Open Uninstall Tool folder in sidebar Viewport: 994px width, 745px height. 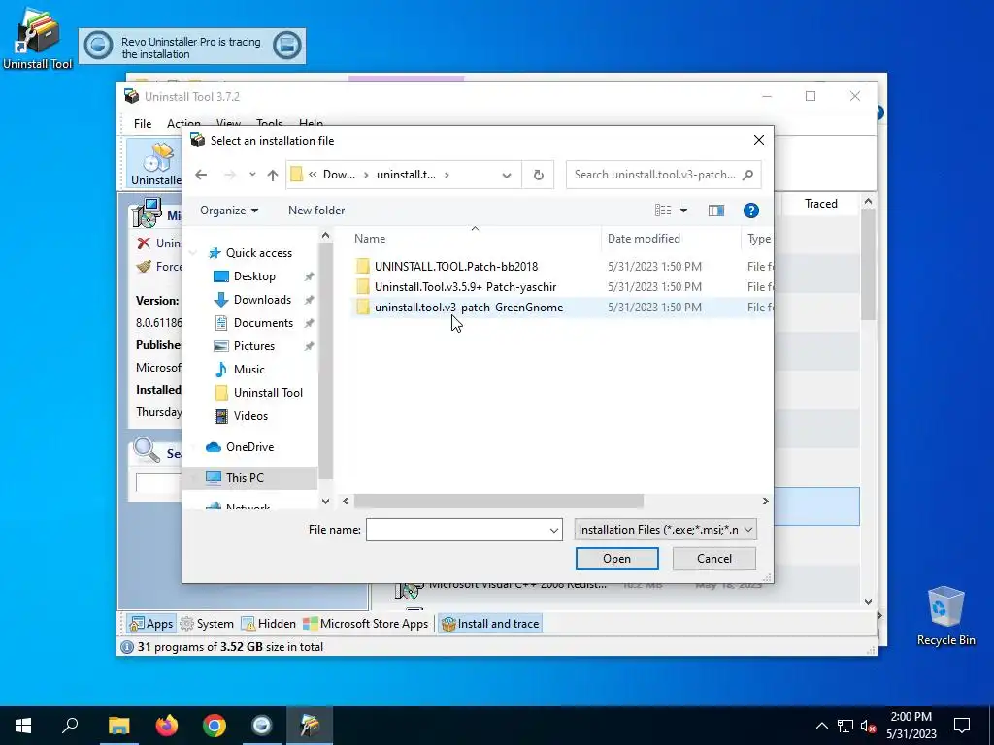268,393
